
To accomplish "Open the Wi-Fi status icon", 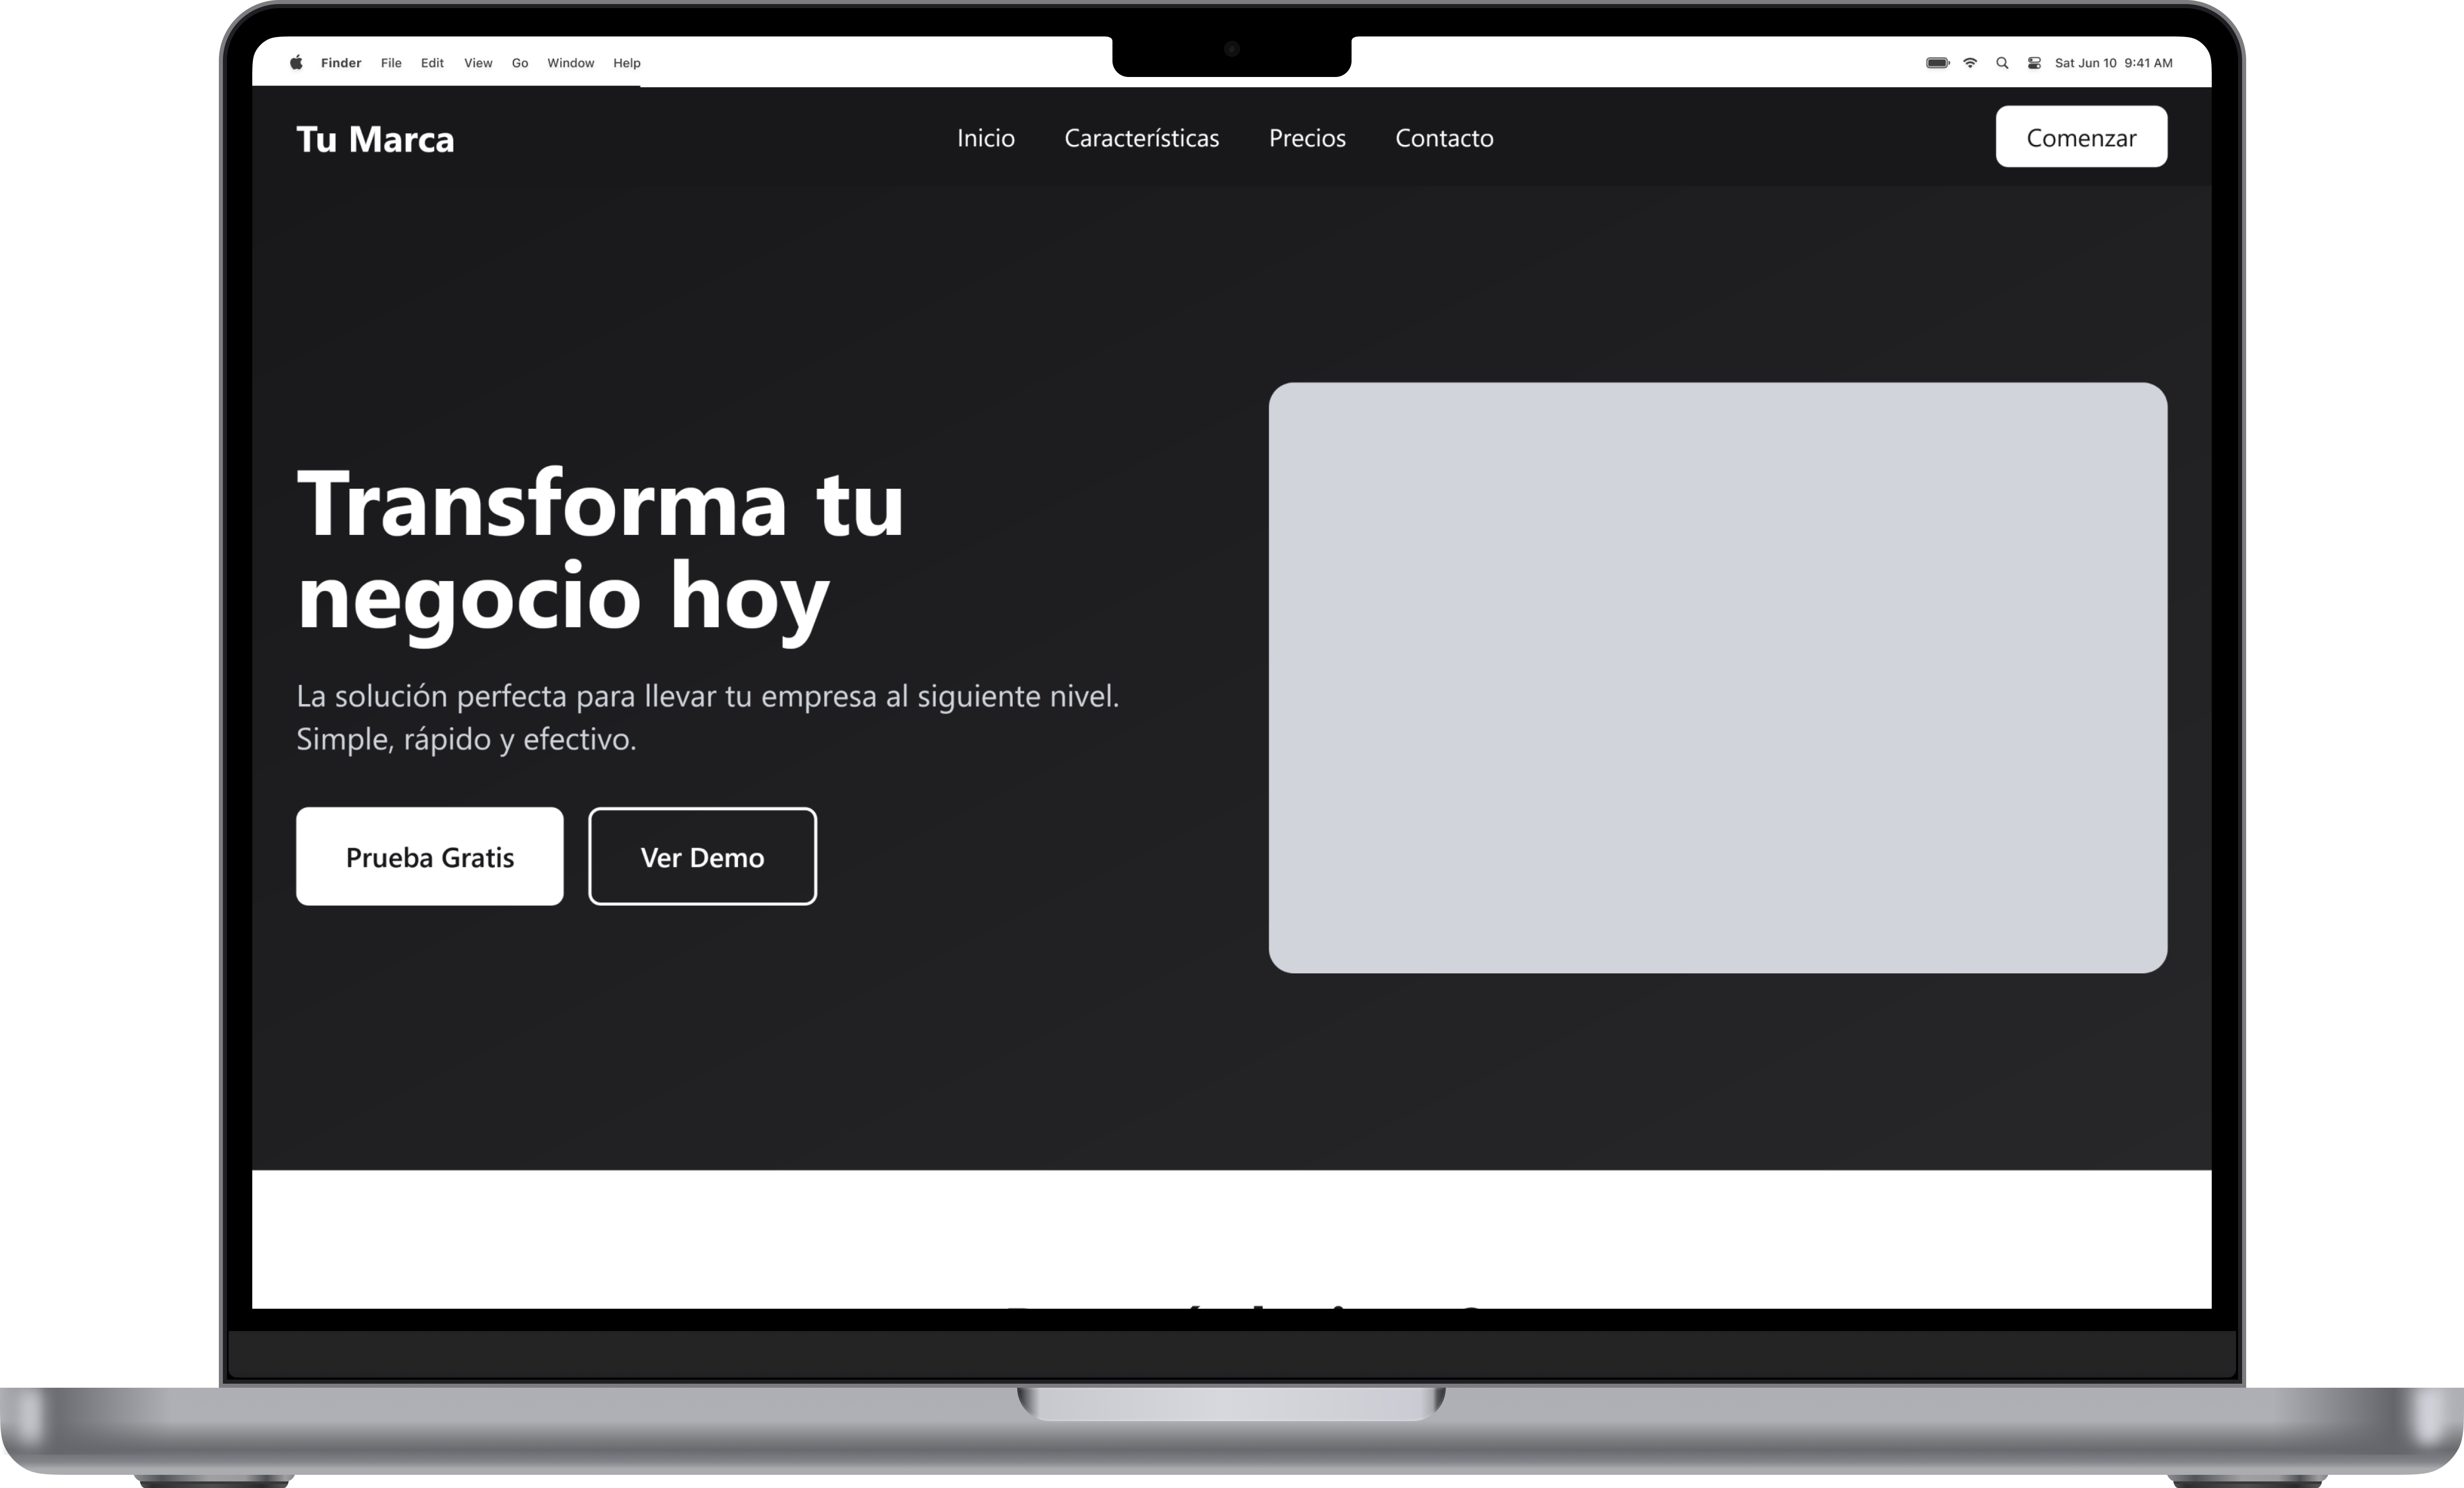I will [x=1970, y=63].
